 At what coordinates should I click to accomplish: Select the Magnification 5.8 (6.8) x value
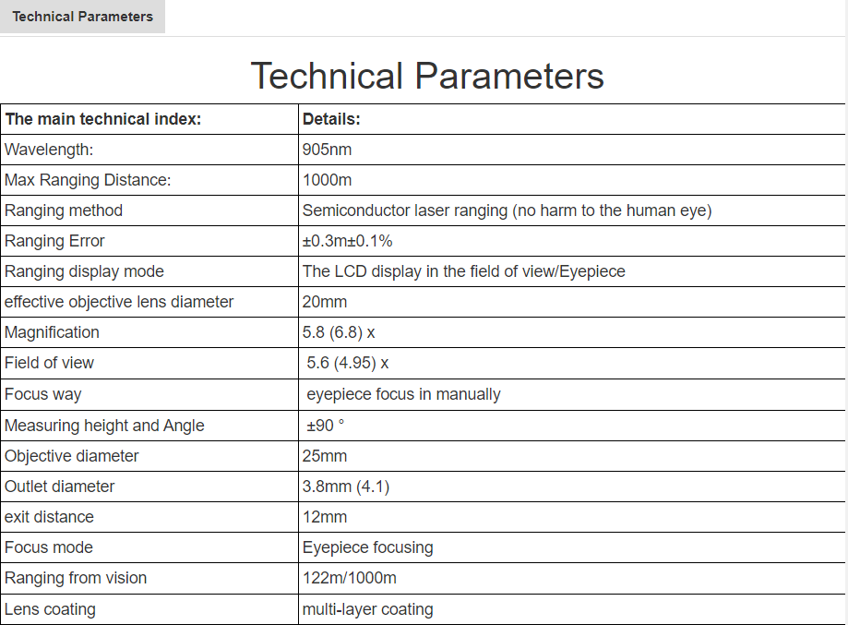point(339,332)
